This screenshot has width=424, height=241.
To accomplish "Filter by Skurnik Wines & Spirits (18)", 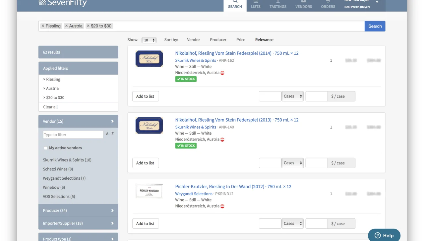I will [67, 160].
